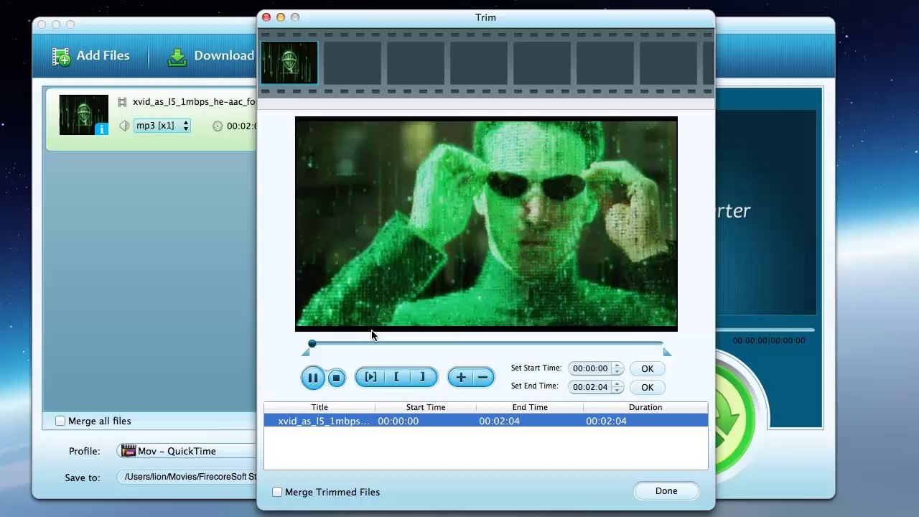Viewport: 919px width, 517px height.
Task: Add trim segment with plus button
Action: pyautogui.click(x=460, y=377)
